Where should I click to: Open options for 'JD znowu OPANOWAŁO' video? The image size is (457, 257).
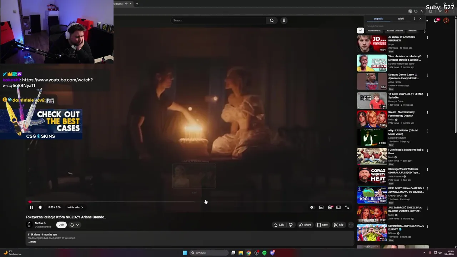click(427, 37)
